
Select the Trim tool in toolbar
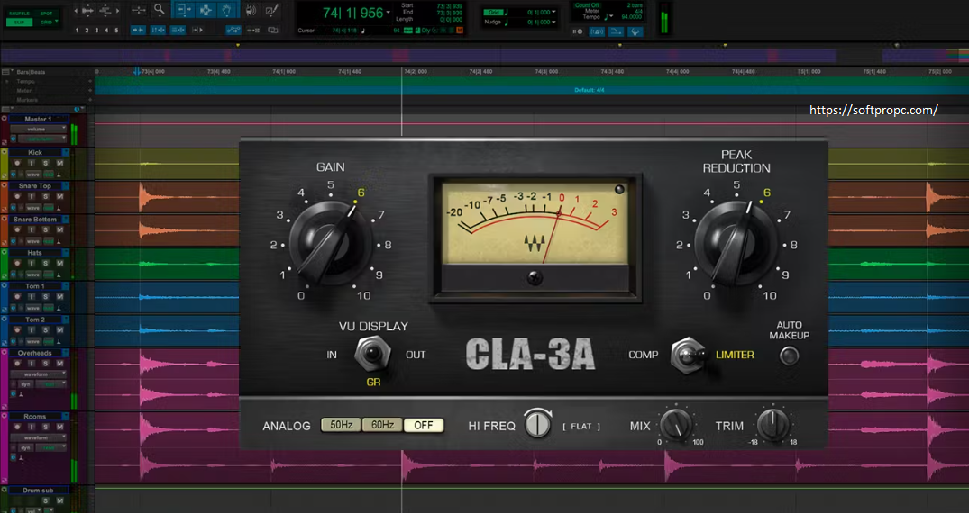click(185, 9)
